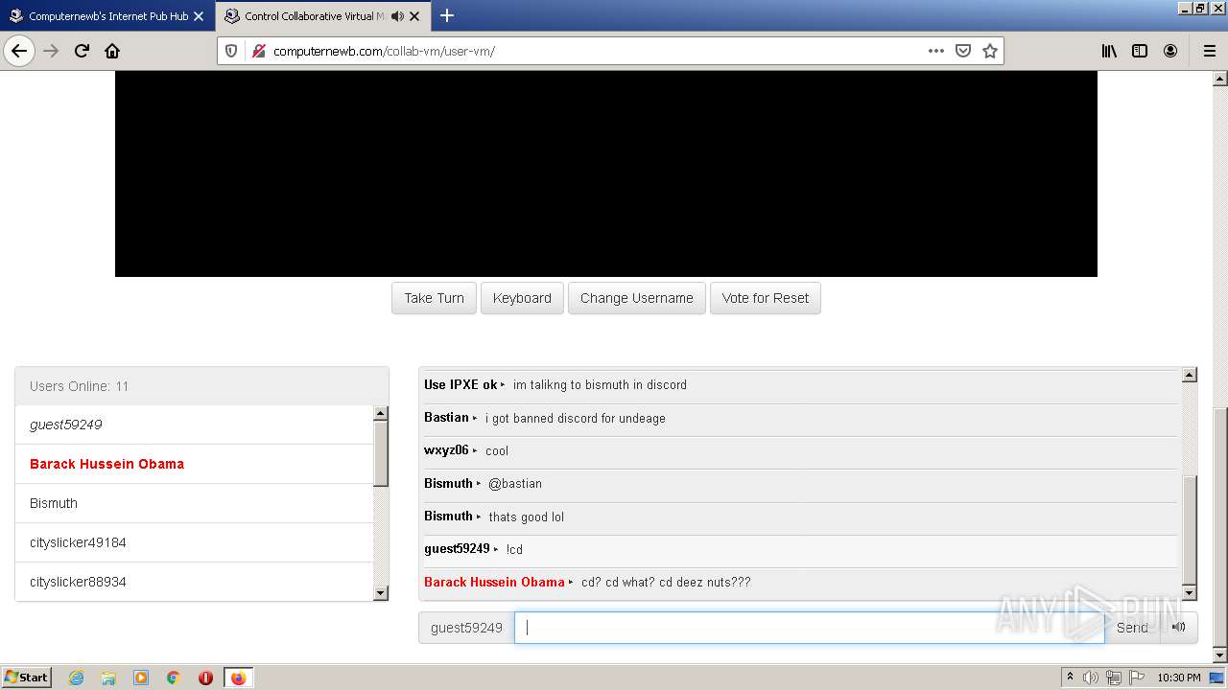This screenshot has height=690, width=1228.
Task: Click the taskbar clock 10:30 PM
Action: point(1179,678)
